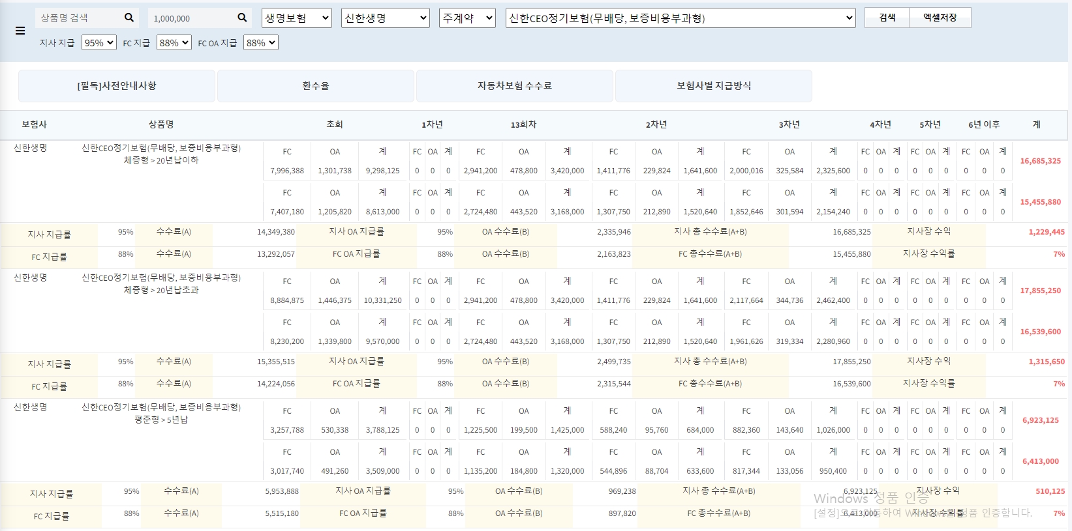
Task: Click the 3차년 total 2,325,600
Action: click(x=833, y=171)
